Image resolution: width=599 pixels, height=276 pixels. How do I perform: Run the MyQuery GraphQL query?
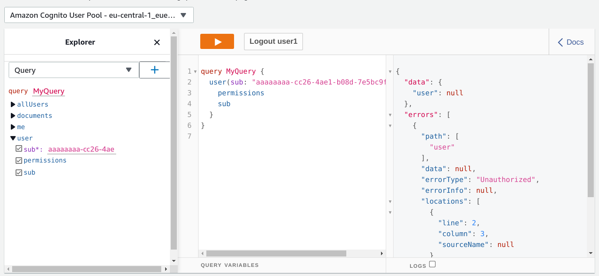[x=217, y=41]
